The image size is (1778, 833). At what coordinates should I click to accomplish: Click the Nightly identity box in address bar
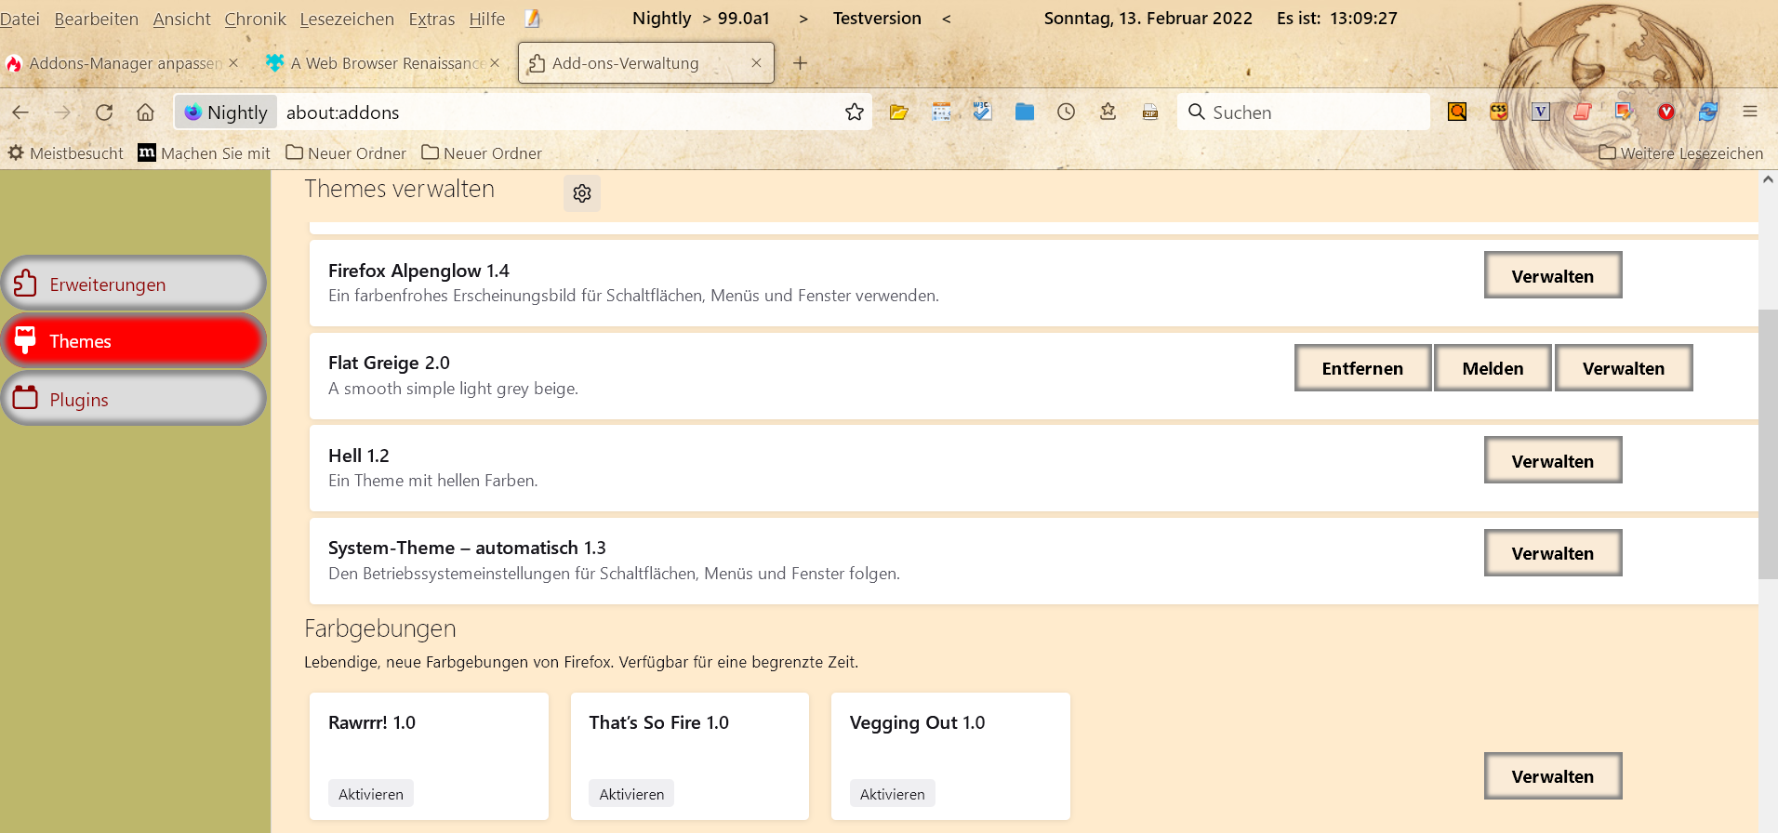coord(227,112)
